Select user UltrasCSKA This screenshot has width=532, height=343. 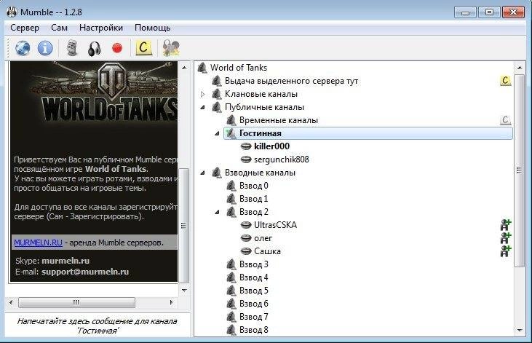click(x=275, y=225)
